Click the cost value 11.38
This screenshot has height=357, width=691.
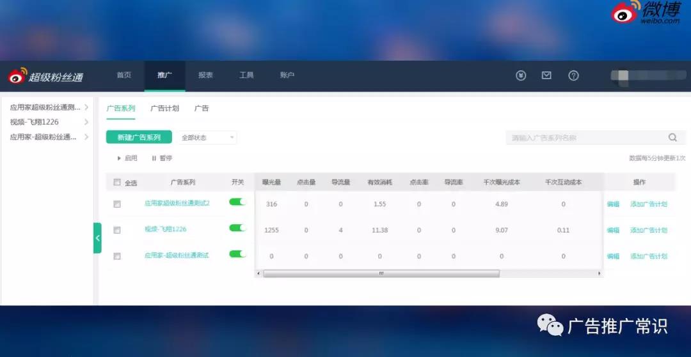coord(380,230)
